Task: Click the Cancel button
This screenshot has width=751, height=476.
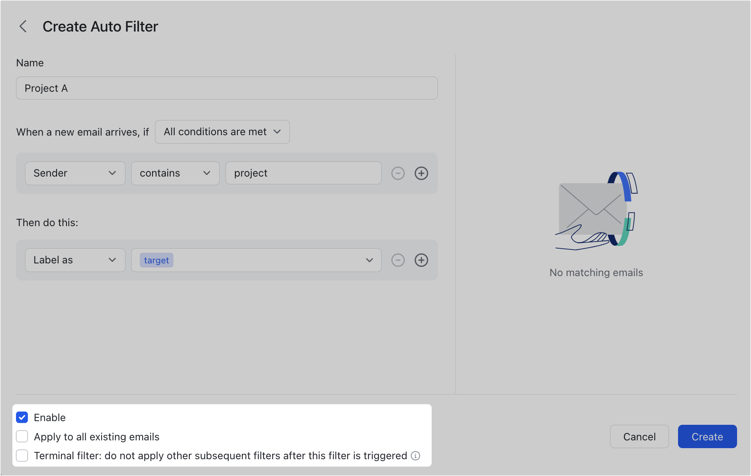Action: (639, 436)
